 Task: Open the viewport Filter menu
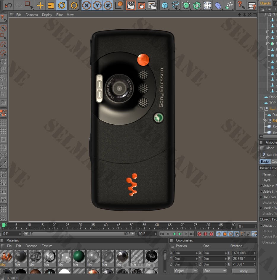pos(60,15)
